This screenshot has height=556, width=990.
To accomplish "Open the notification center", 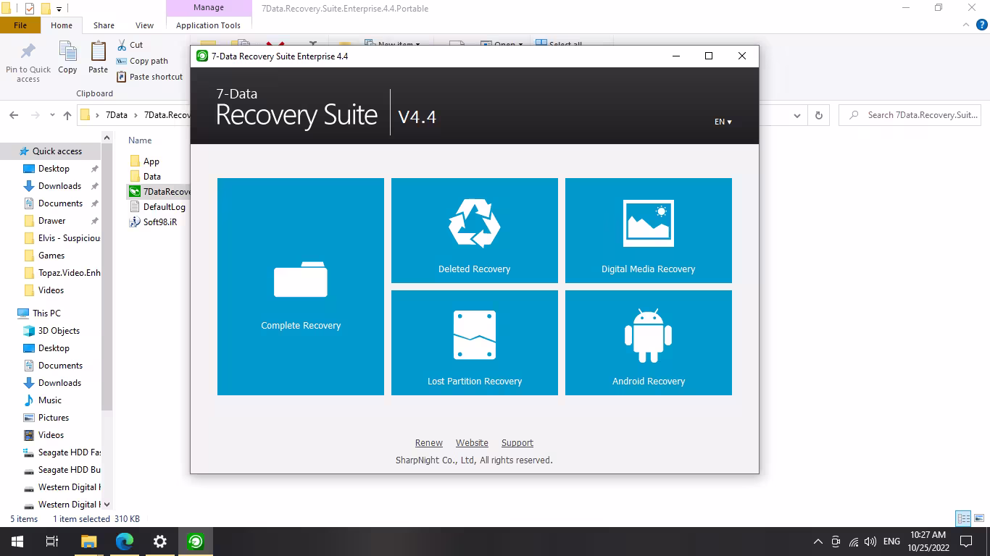I will (966, 542).
